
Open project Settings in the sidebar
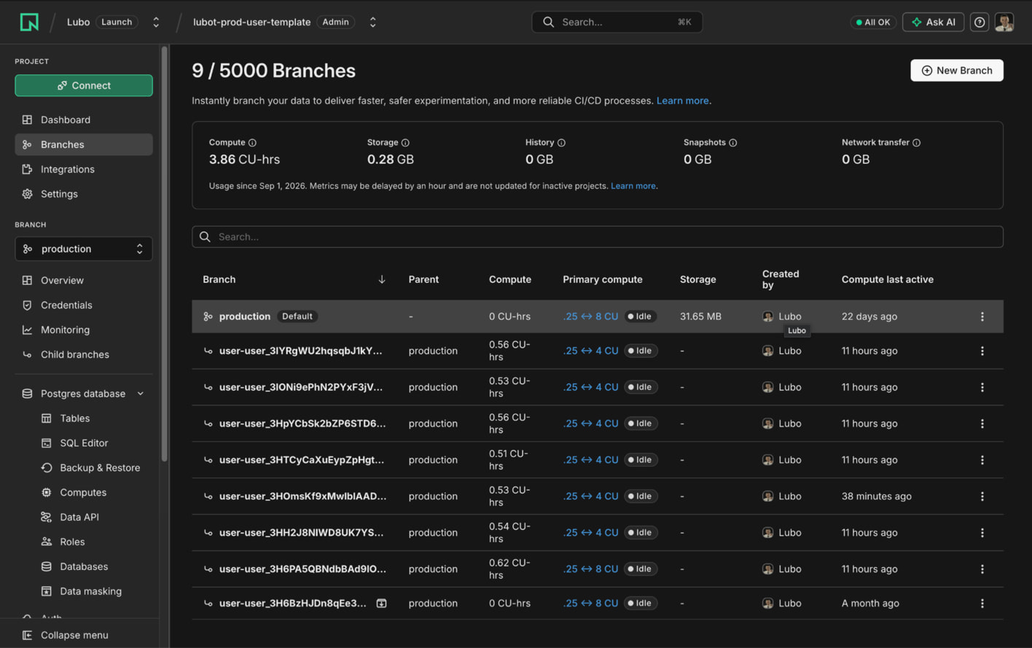coord(84,194)
